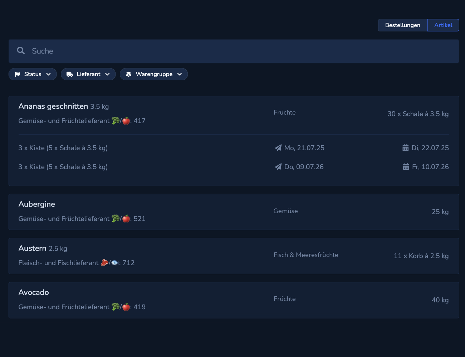This screenshot has width=465, height=357.
Task: Expand the Lieferant dropdown chevron
Action: tap(107, 74)
